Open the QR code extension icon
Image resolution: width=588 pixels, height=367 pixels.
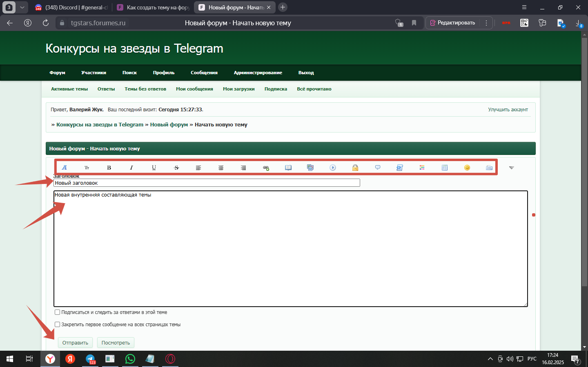pyautogui.click(x=524, y=23)
